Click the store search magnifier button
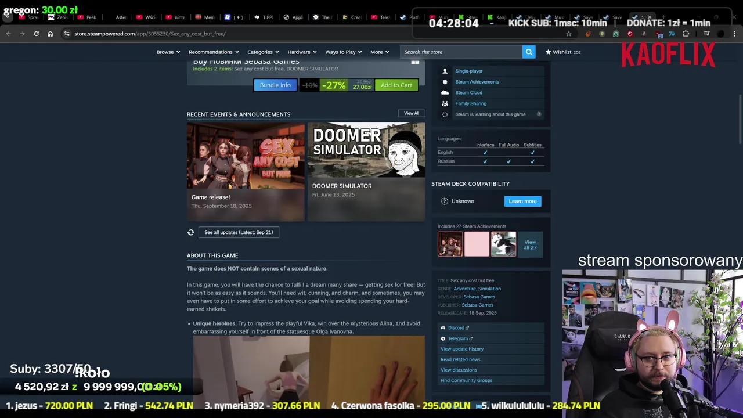Screen dimensions: 743x418 (529, 52)
